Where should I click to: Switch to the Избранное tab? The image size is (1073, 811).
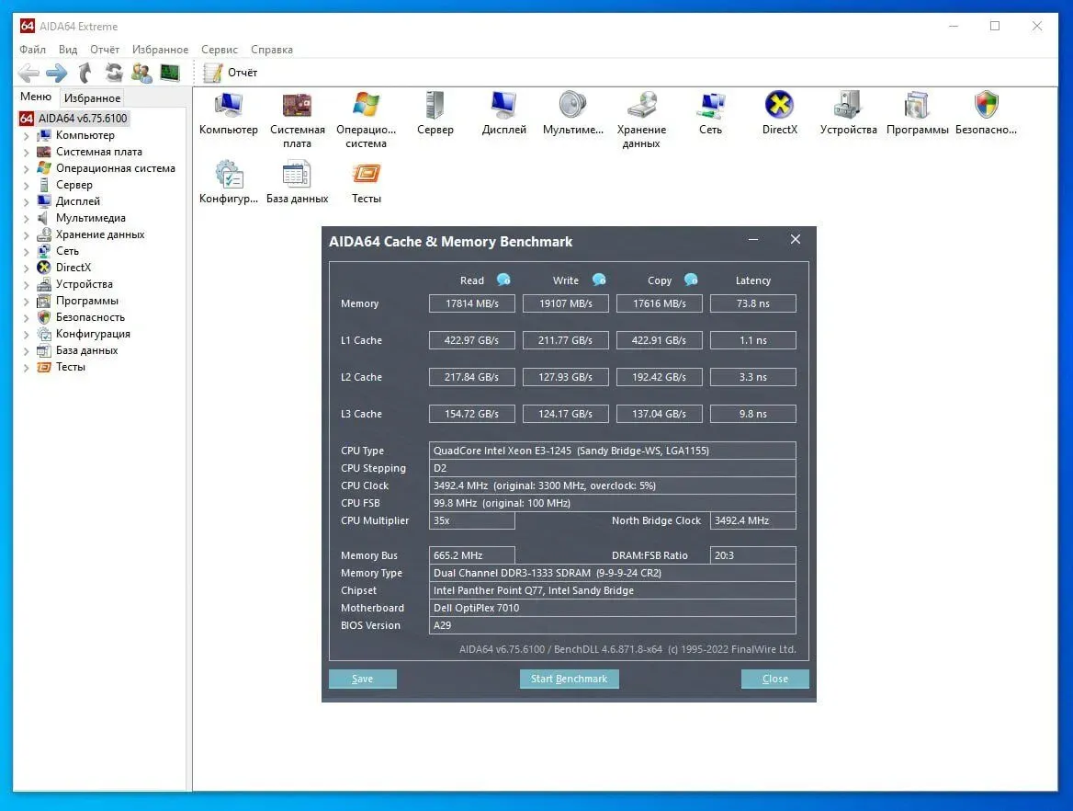pos(92,98)
